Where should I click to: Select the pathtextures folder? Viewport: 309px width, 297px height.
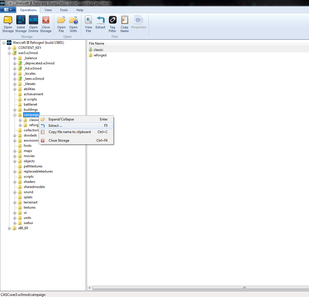(33, 166)
